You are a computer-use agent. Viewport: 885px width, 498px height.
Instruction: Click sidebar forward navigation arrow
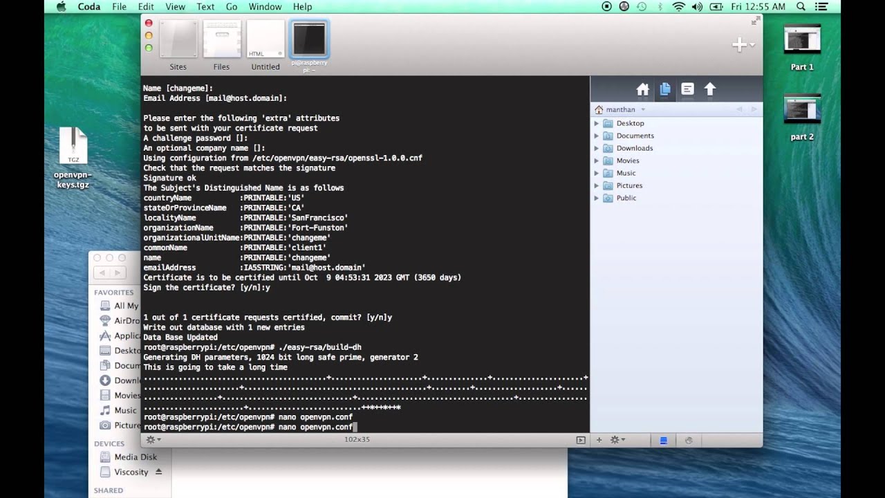point(753,109)
